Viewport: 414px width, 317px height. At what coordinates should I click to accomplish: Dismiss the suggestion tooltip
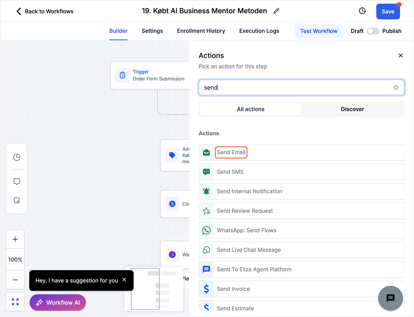pyautogui.click(x=125, y=280)
